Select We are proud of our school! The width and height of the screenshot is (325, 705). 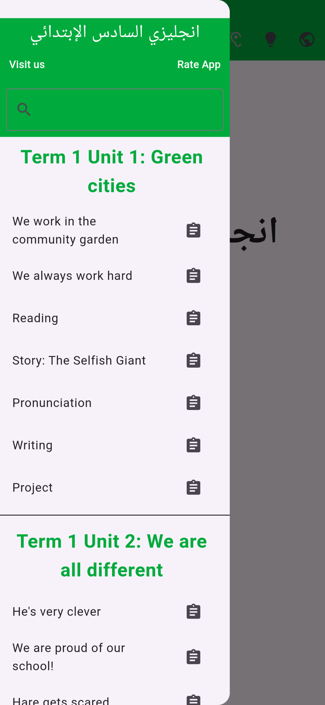[69, 657]
